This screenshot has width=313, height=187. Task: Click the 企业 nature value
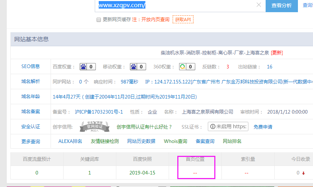[x=152, y=112]
